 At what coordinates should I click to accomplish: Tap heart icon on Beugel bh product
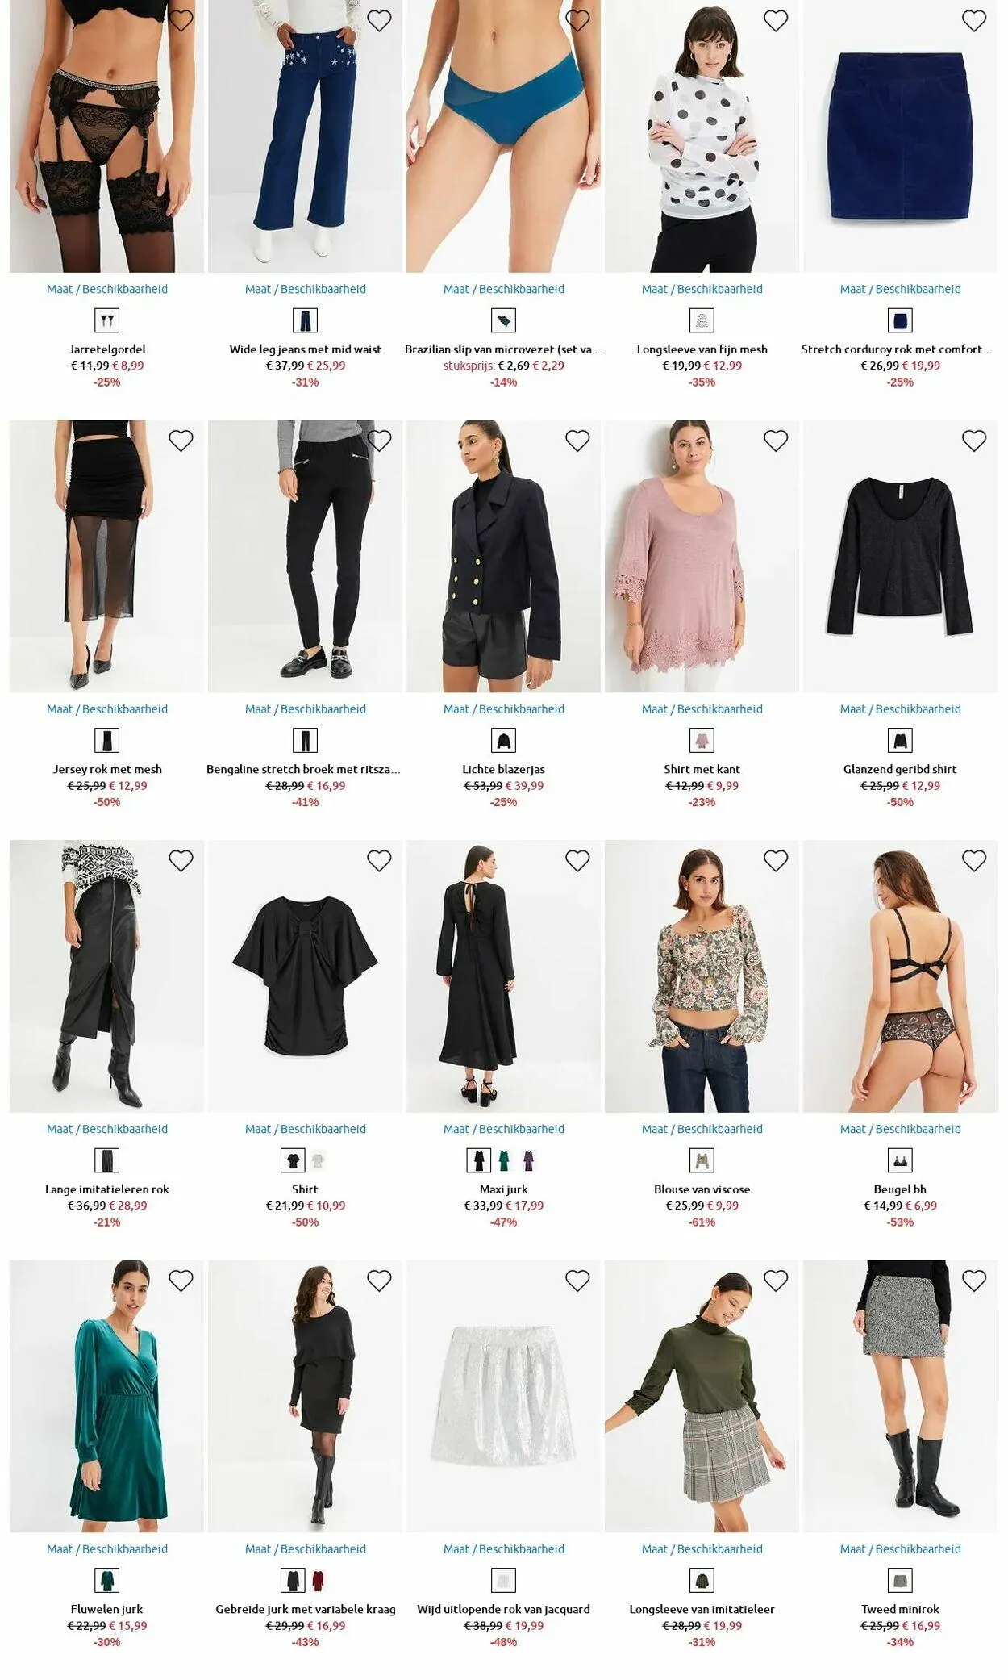[974, 861]
